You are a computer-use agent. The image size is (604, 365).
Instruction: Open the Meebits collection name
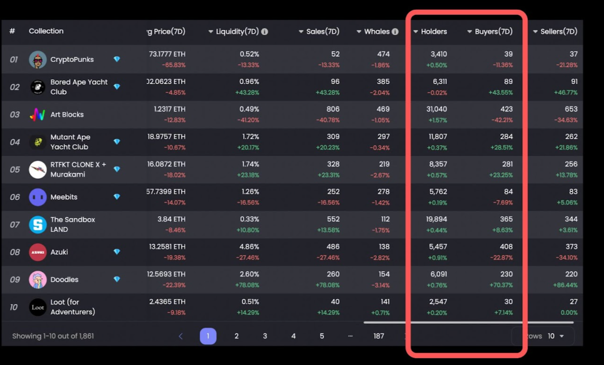click(64, 197)
